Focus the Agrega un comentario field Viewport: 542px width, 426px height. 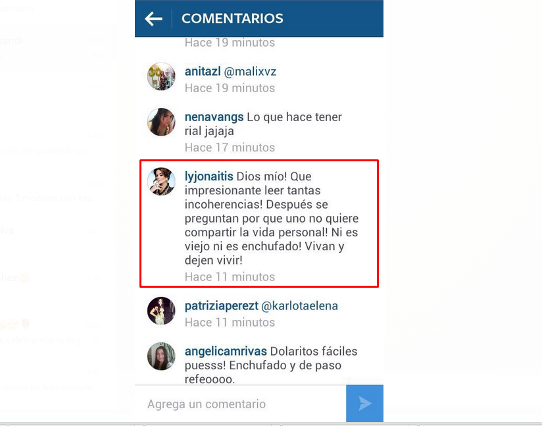tap(240, 404)
